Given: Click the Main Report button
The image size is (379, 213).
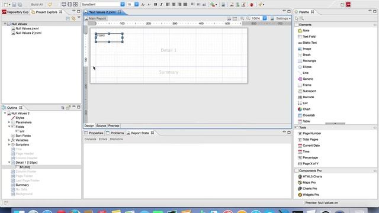Looking at the screenshot, I should (x=95, y=18).
